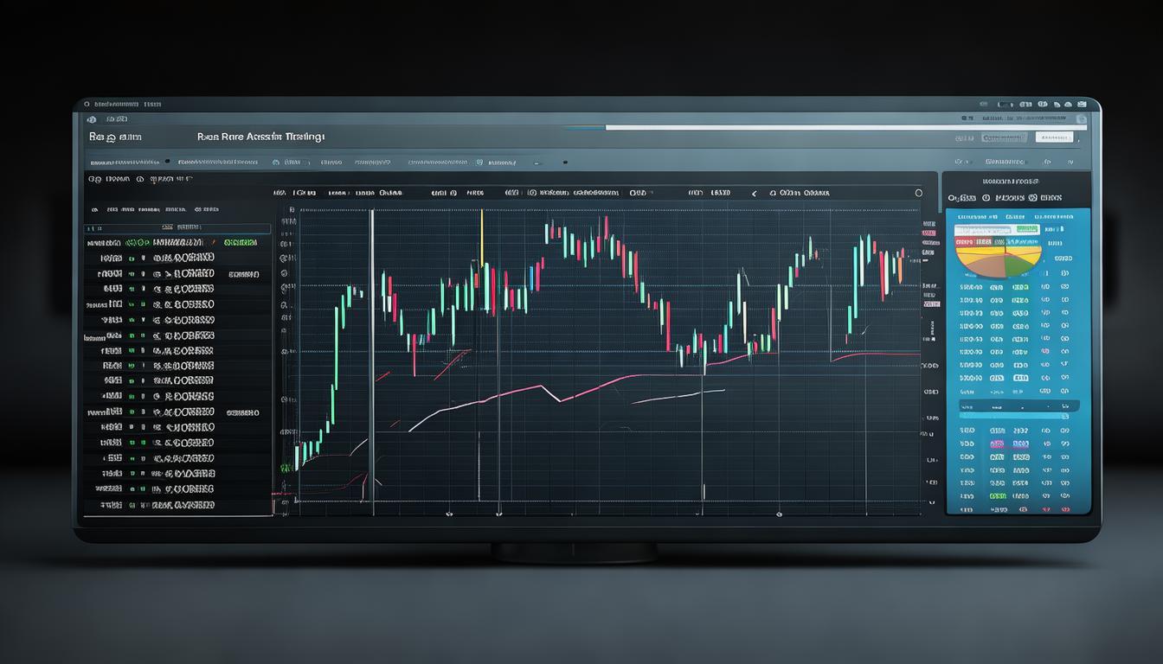Click the left chevron arrow in chart header

[754, 194]
